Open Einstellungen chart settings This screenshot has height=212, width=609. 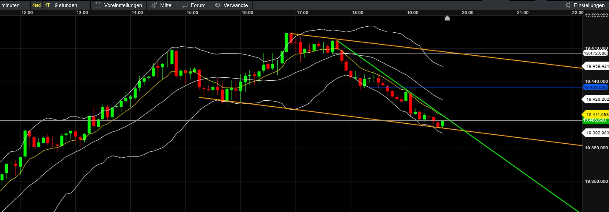coord(585,5)
